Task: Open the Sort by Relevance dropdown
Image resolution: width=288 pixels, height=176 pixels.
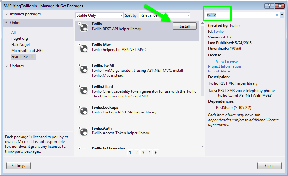Action: tap(165, 15)
